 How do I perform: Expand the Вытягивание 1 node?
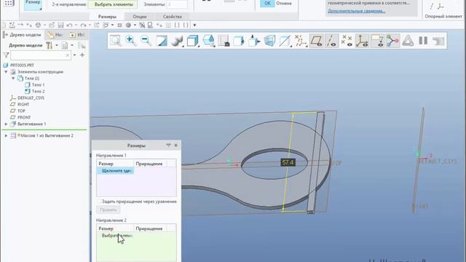point(6,124)
